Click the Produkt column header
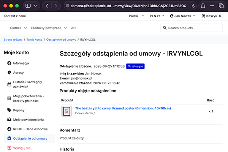Screen dimensions: 228x152 [67, 100]
